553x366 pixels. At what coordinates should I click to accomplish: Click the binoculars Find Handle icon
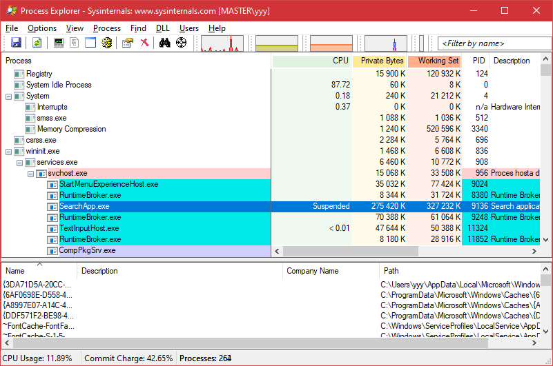point(165,43)
